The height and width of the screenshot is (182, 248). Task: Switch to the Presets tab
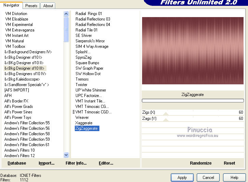pos(31,6)
